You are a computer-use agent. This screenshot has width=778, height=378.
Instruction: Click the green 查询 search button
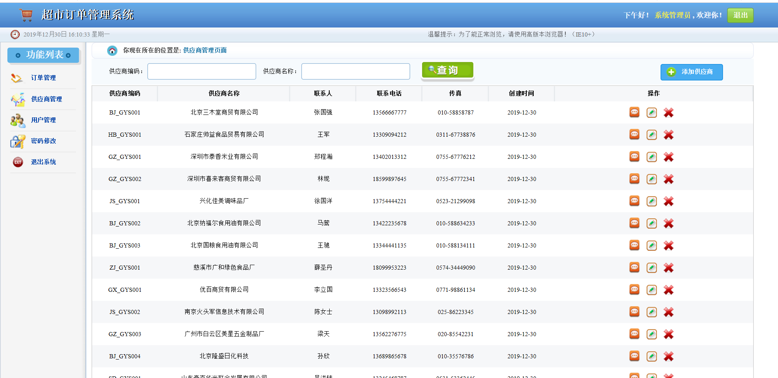448,70
